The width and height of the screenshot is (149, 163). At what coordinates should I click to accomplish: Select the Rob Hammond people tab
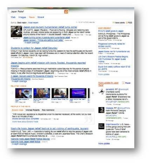(x=48, y=110)
